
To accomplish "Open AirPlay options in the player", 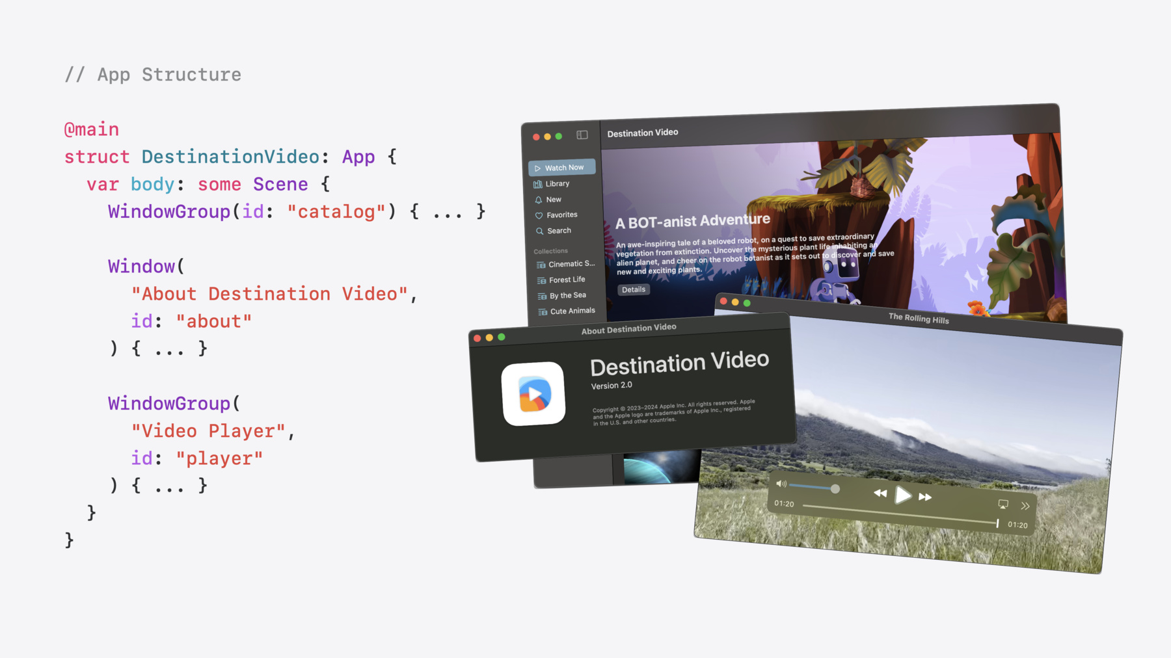I will [1003, 505].
